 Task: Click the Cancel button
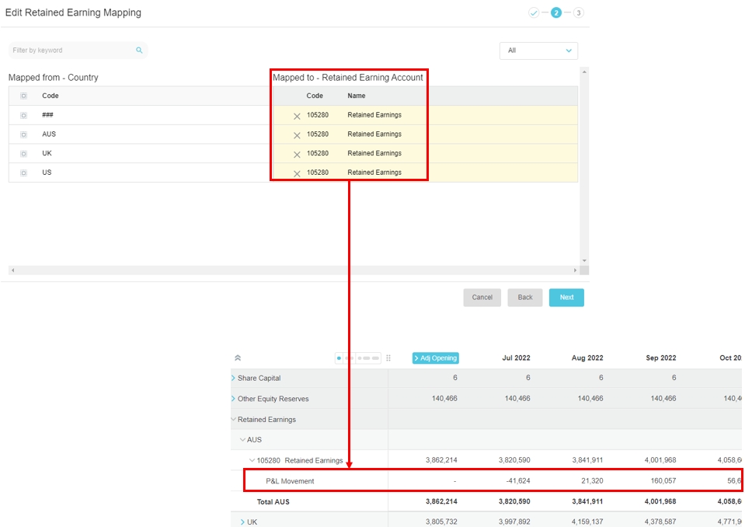point(482,298)
